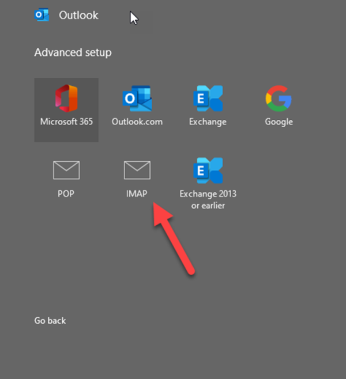The image size is (346, 379).
Task: Pick the Google G logo
Action: [279, 98]
